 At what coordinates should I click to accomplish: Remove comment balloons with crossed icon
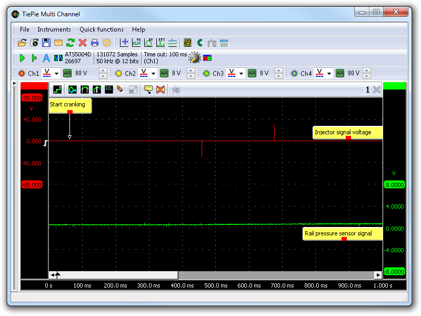[161, 90]
